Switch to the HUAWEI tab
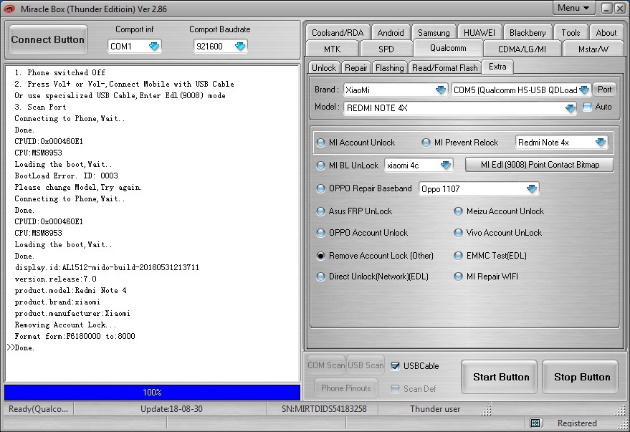 [479, 32]
